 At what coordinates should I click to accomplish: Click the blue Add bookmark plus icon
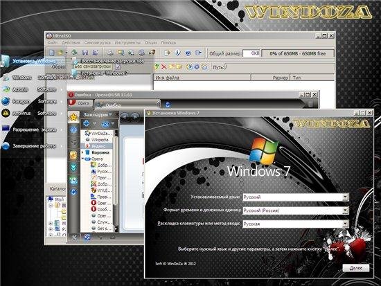pyautogui.click(x=87, y=124)
